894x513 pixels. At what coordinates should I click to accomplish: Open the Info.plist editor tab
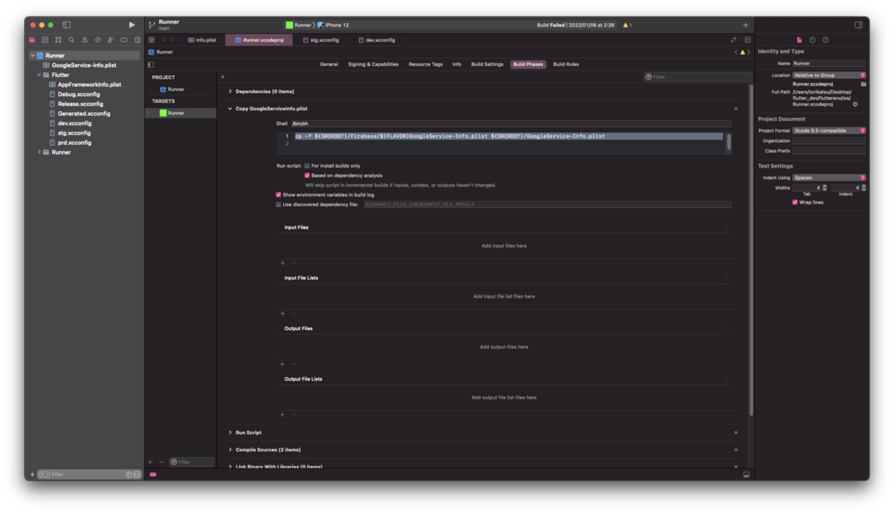[202, 40]
